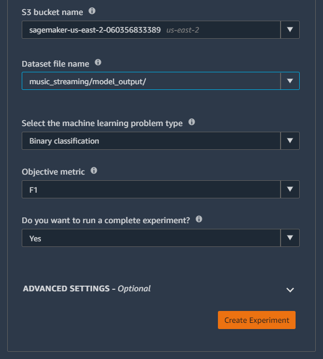Select the sagemaker-us-east-2 bucket field
Viewport: 323px width, 359px height.
coord(151,30)
